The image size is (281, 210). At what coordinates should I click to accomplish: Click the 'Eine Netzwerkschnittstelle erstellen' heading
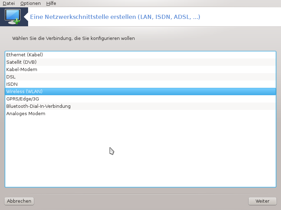(x=115, y=17)
